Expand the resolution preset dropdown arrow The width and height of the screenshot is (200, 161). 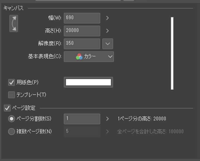click(107, 43)
